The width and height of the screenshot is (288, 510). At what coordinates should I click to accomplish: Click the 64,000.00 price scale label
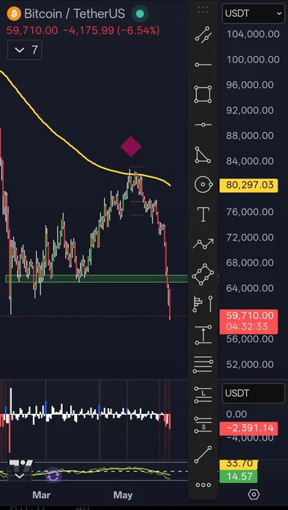250,288
